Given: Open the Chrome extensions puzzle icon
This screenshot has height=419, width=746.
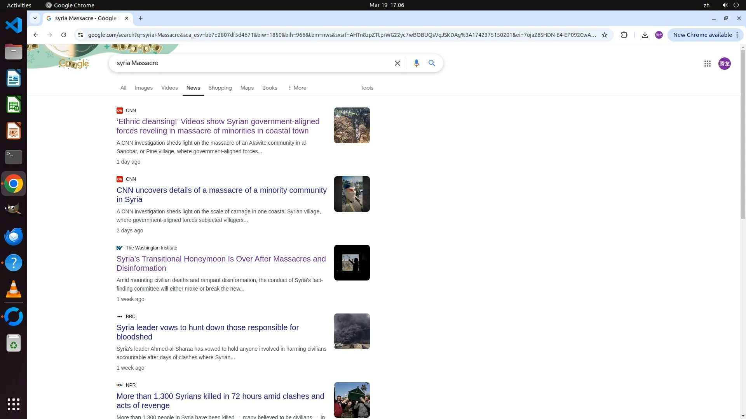Looking at the screenshot, I should 624,35.
